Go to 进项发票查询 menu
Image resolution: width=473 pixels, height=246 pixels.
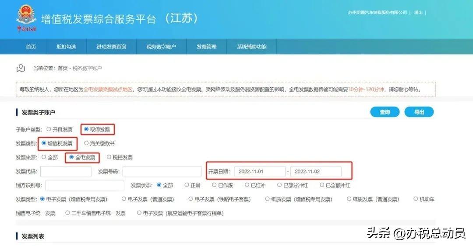click(111, 47)
